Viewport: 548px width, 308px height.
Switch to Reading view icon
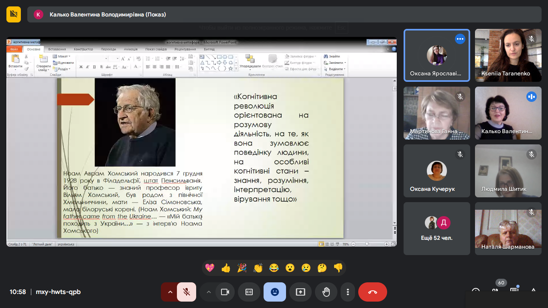coord(332,244)
